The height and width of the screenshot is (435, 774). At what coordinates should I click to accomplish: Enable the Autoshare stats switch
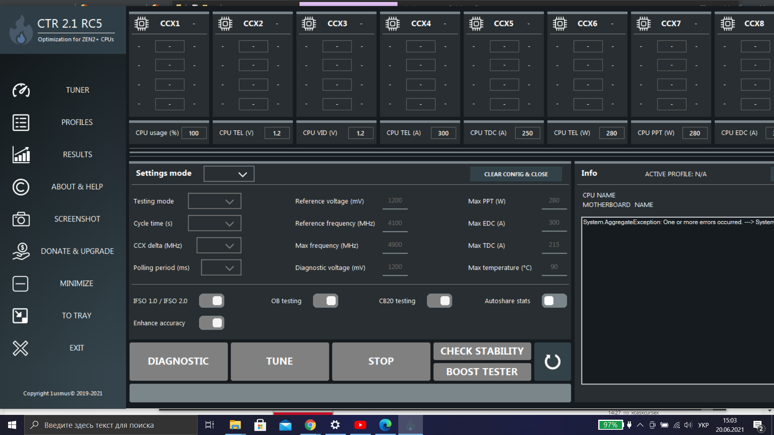point(554,301)
